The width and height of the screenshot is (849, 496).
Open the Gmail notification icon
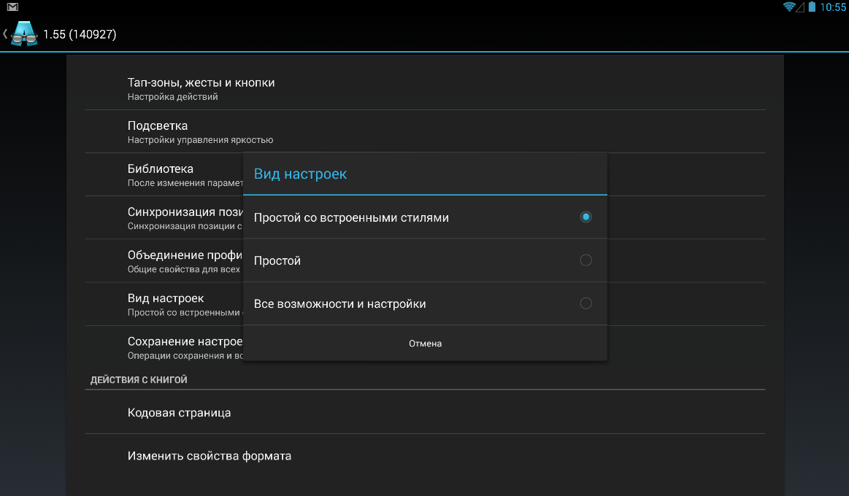(x=12, y=7)
